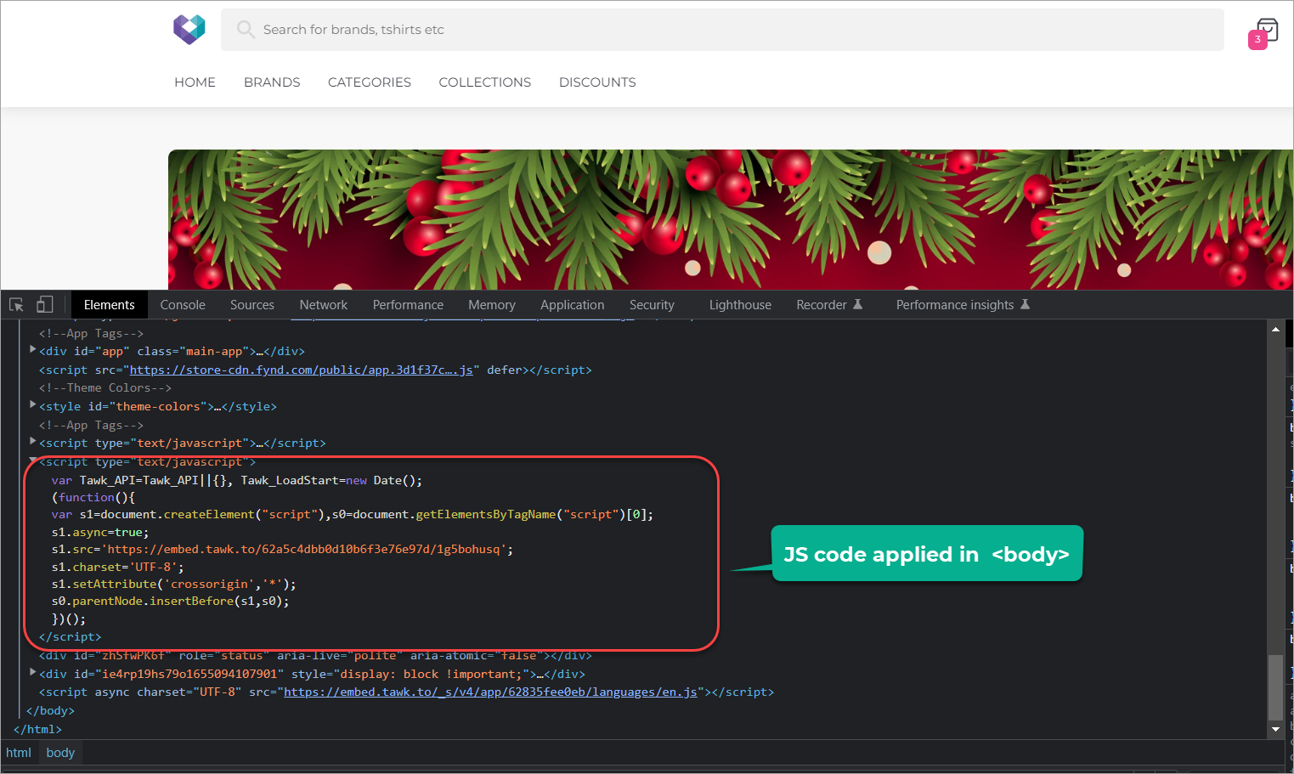Open the COLLECTIONS menu
Screen dimensions: 1294x774
(x=485, y=82)
